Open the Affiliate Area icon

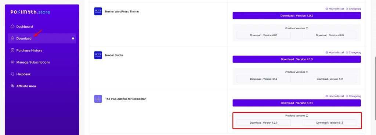click(x=12, y=86)
